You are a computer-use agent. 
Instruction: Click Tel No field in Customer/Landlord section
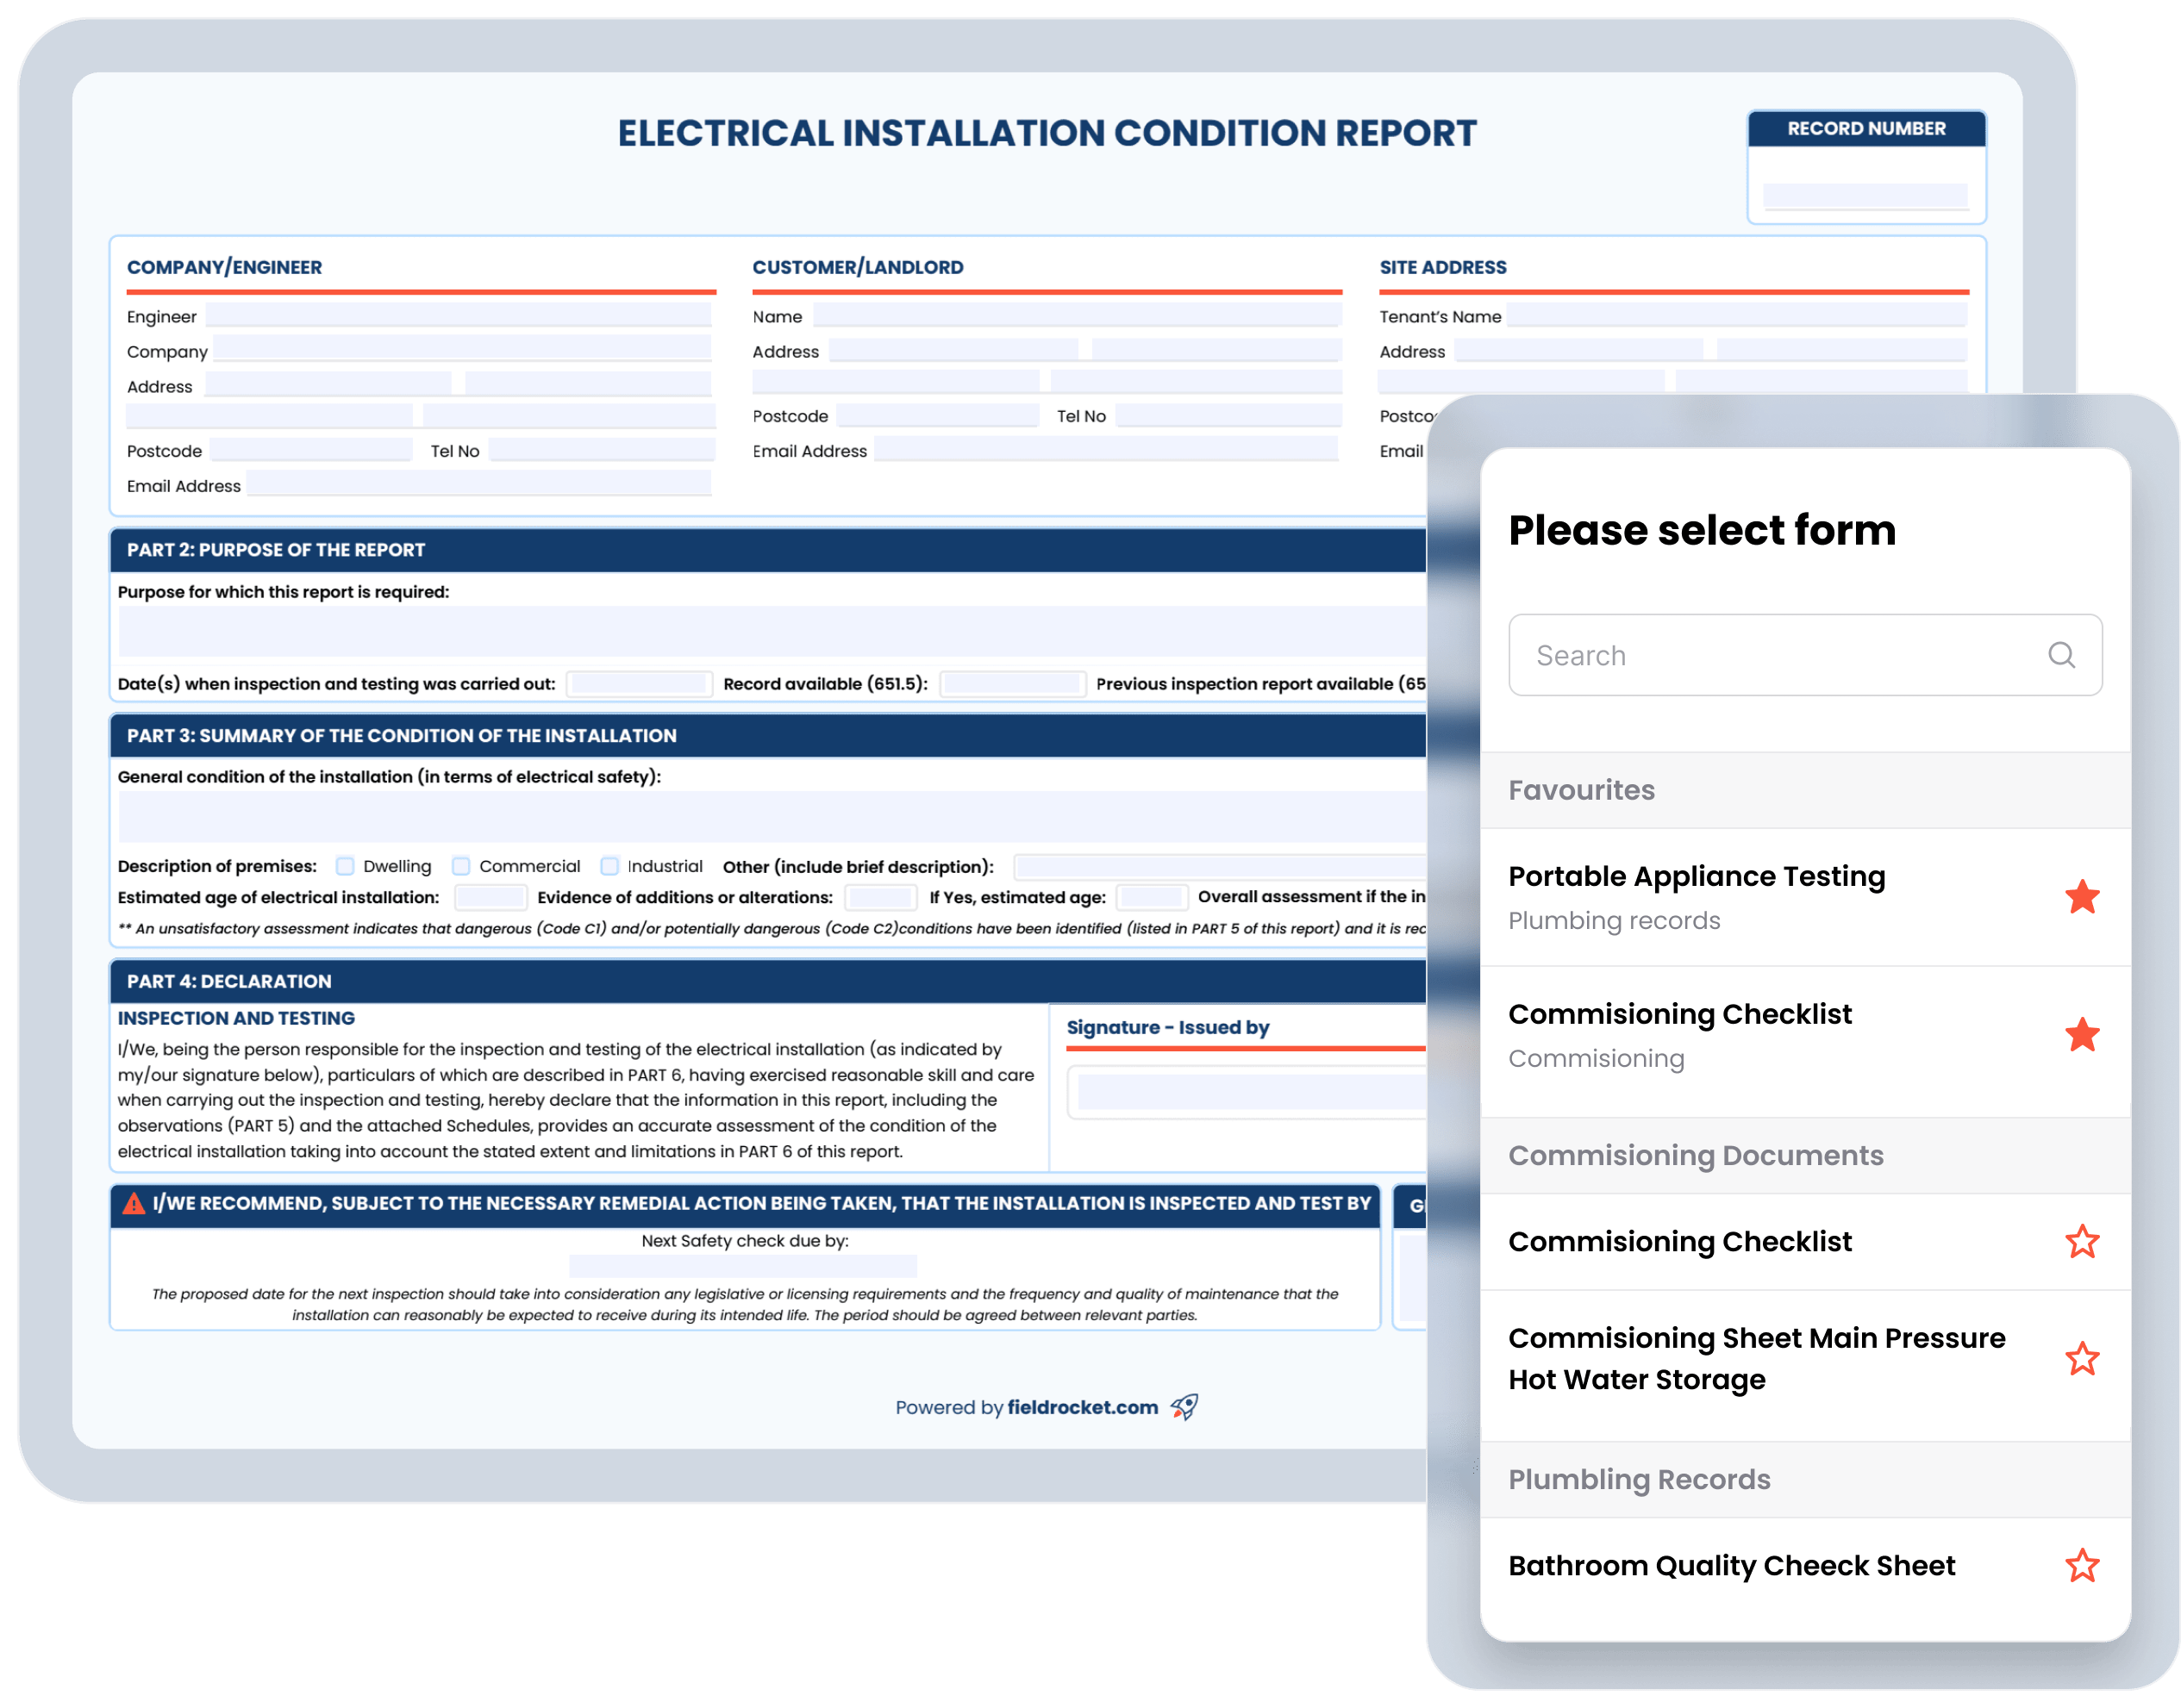(x=1228, y=415)
